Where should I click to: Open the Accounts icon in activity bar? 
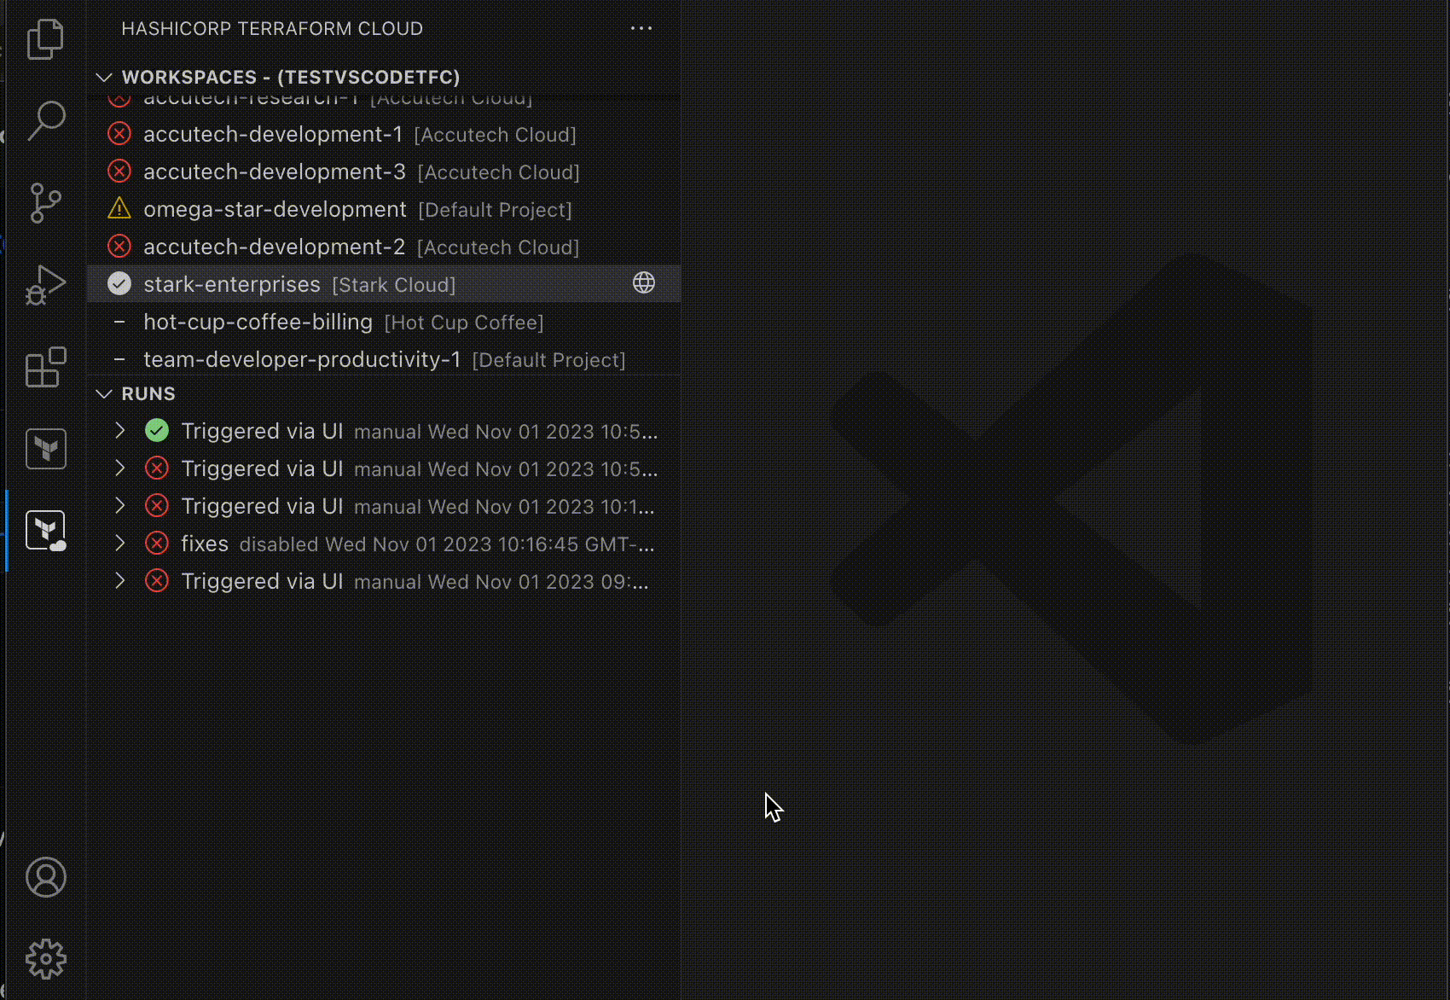coord(45,877)
